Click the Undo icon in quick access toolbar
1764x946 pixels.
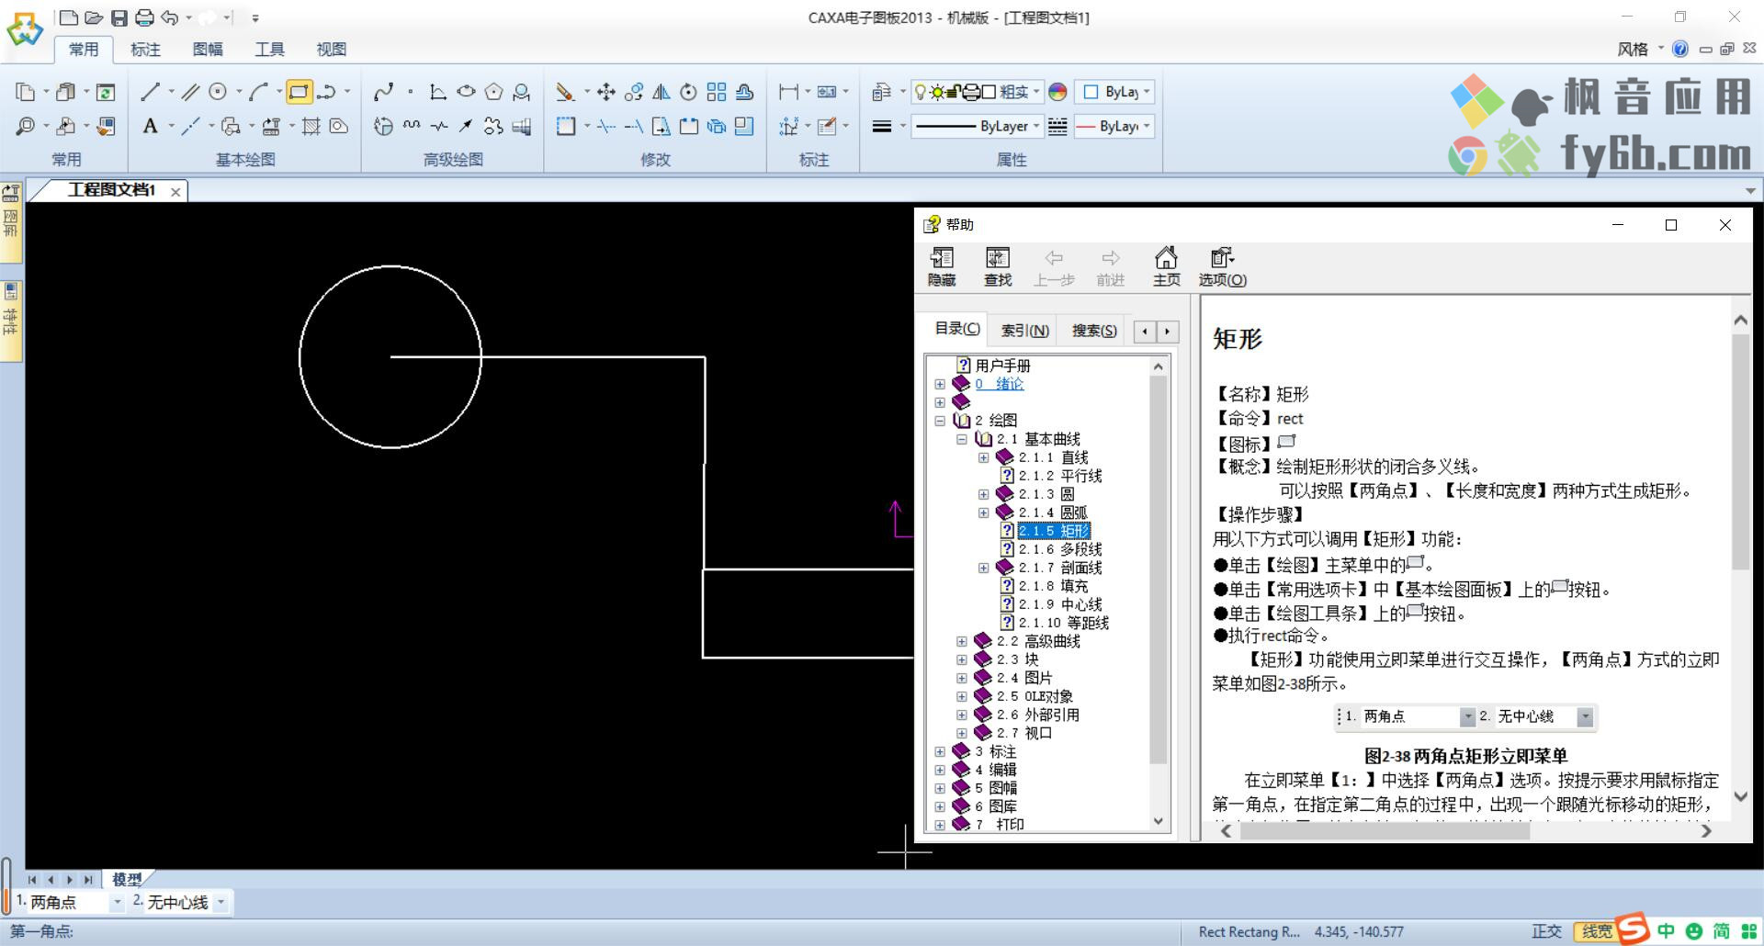(x=170, y=17)
